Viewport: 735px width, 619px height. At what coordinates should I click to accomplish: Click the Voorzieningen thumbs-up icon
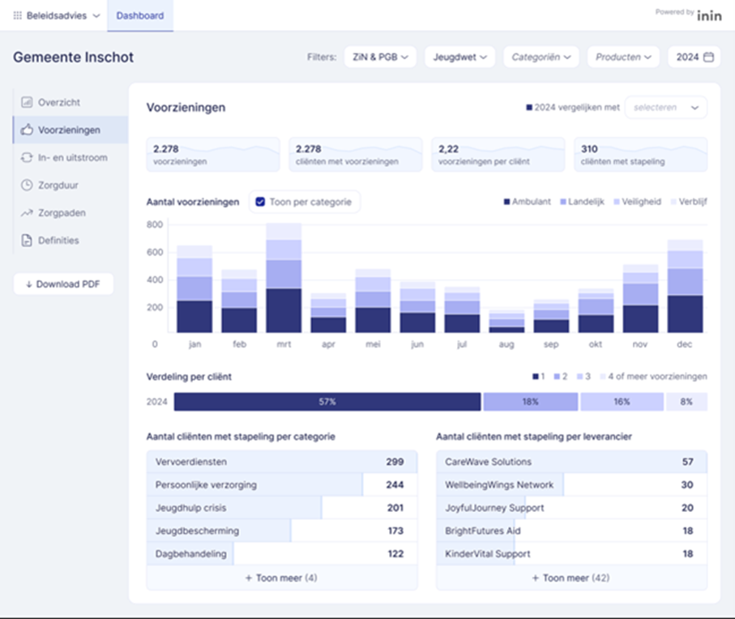click(x=27, y=130)
